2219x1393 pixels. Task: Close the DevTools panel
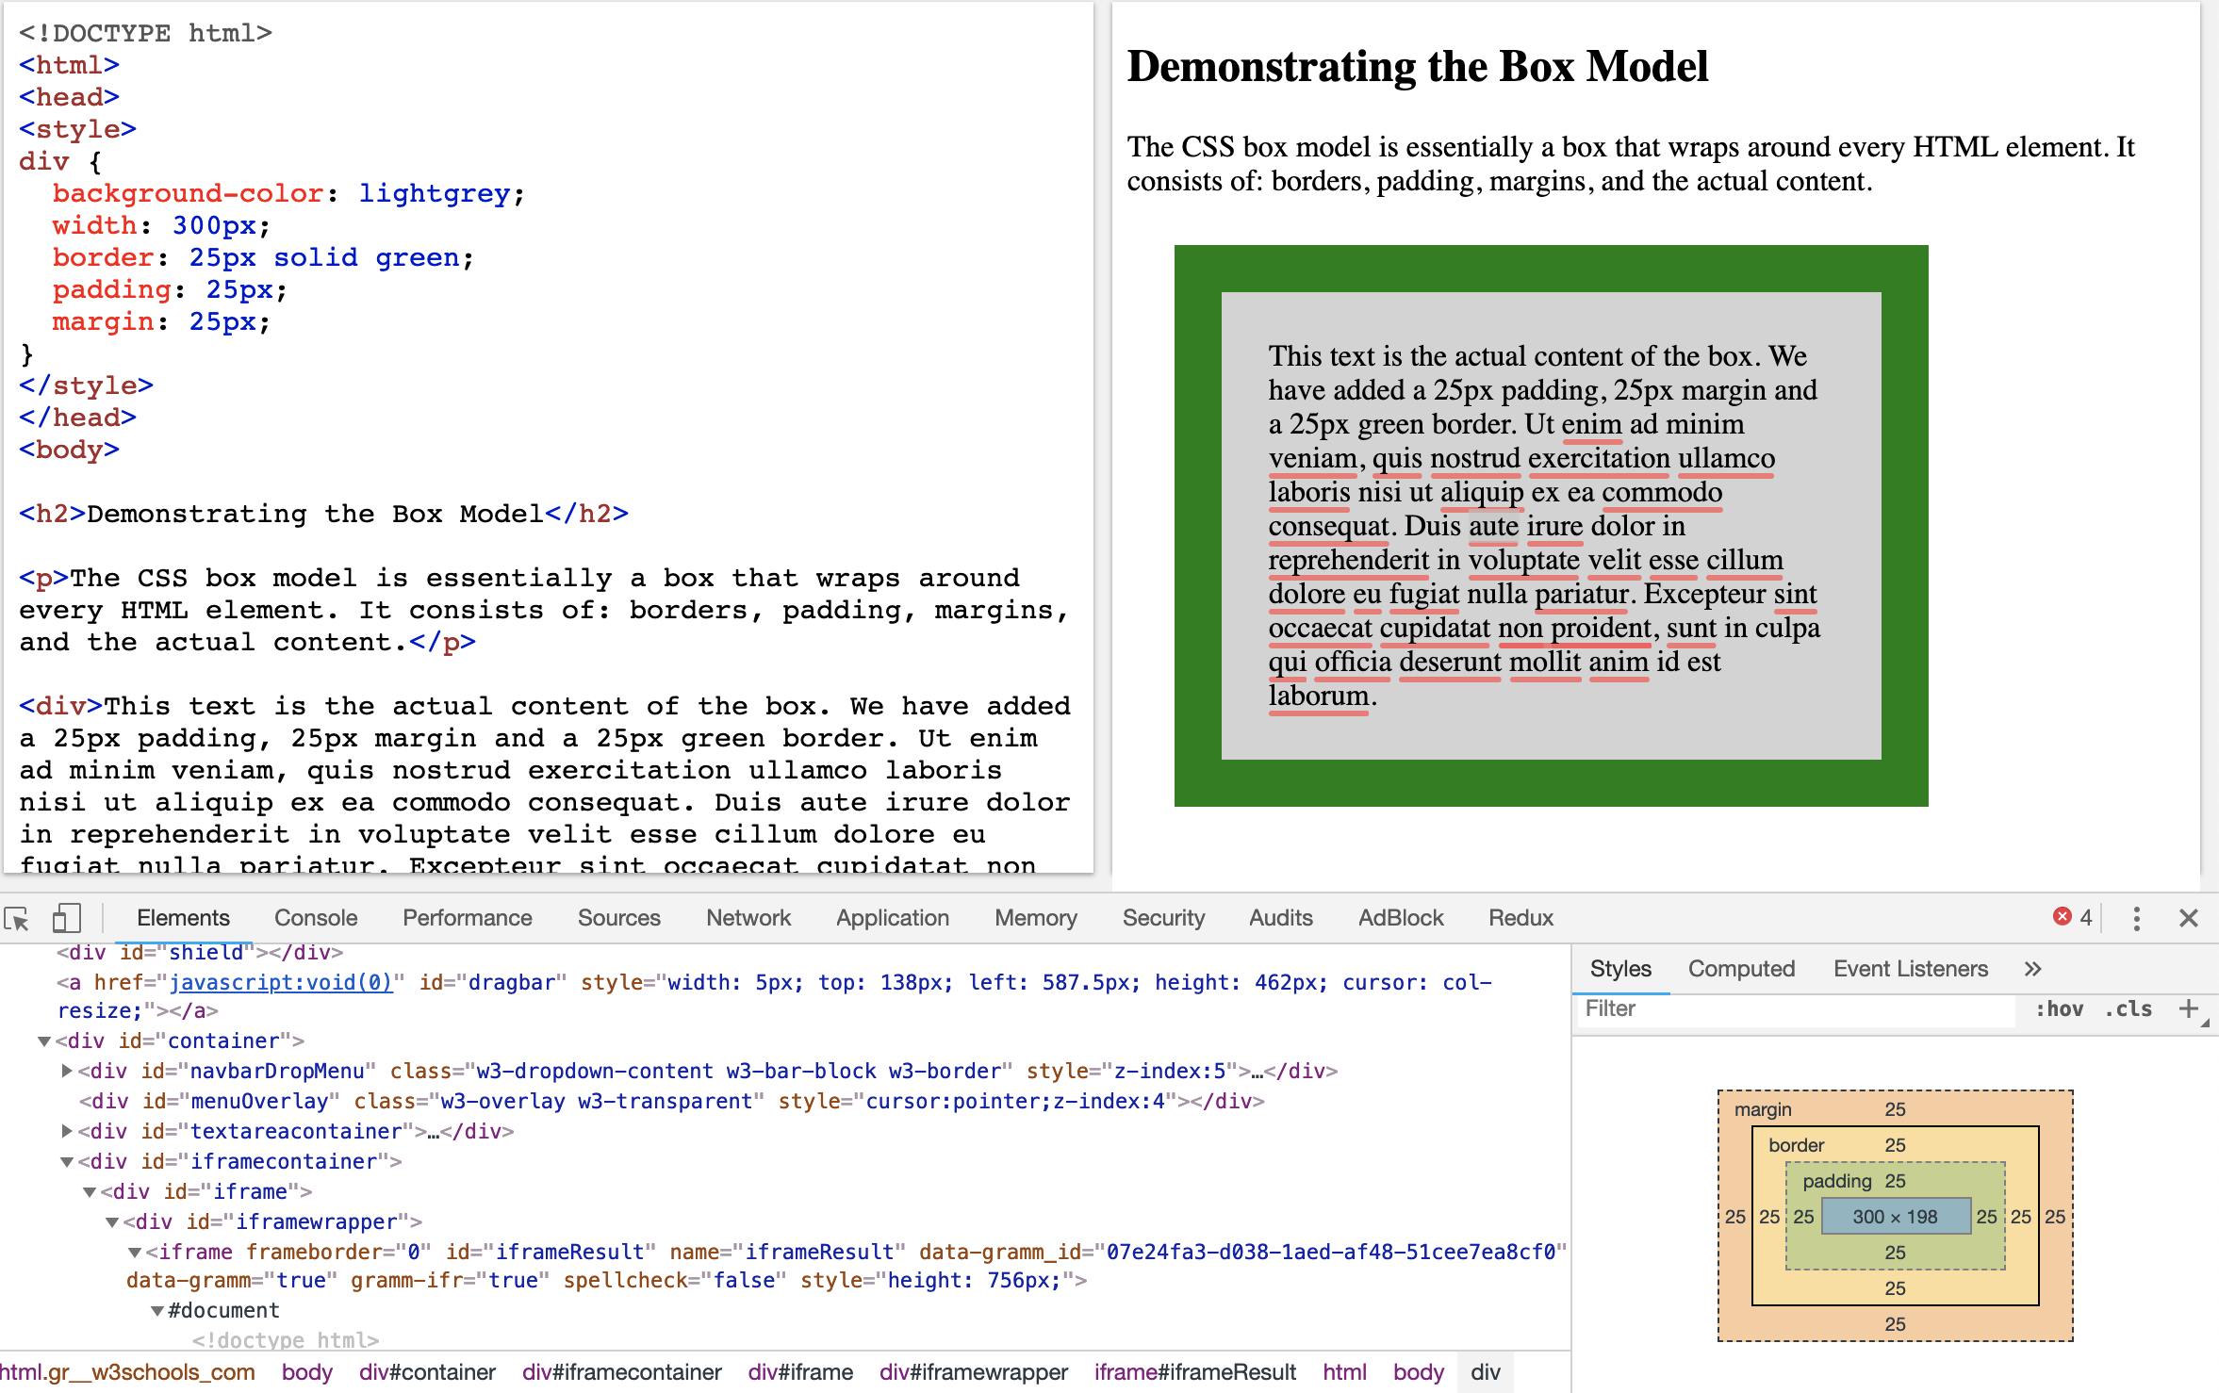point(2189,918)
